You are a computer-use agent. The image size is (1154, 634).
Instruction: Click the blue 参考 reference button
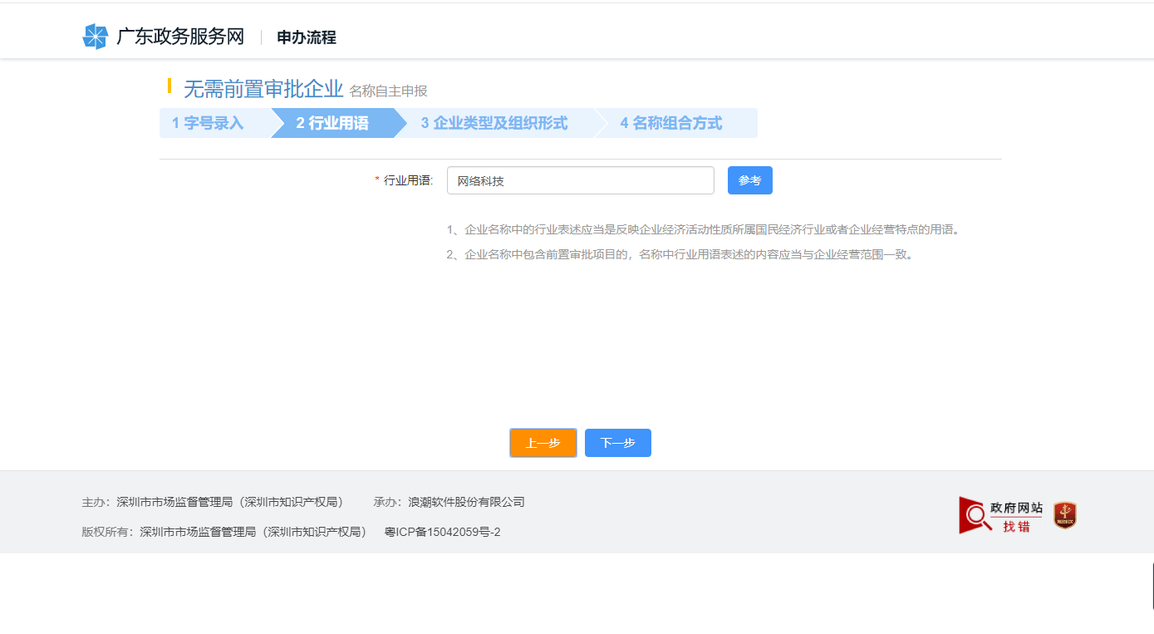pyautogui.click(x=749, y=180)
